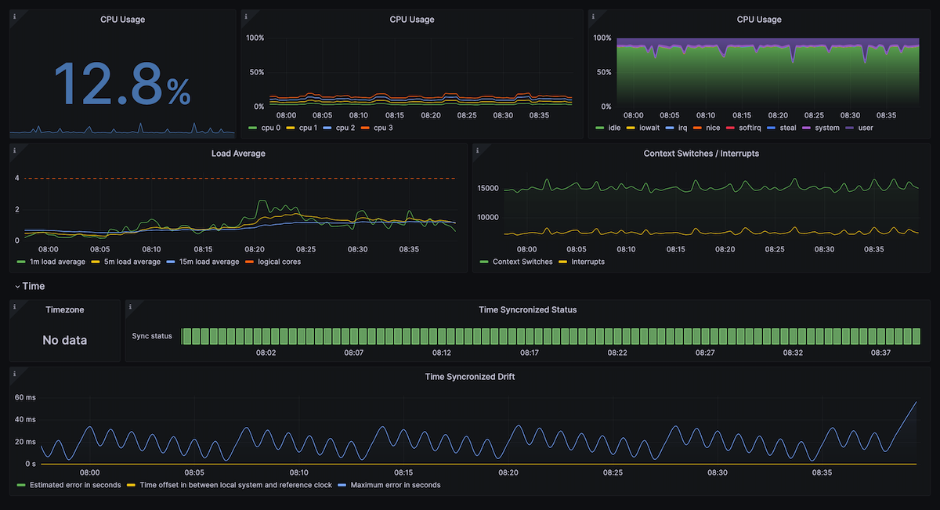
Task: Click info icon on per-core CPU Usage panel
Action: (x=246, y=16)
